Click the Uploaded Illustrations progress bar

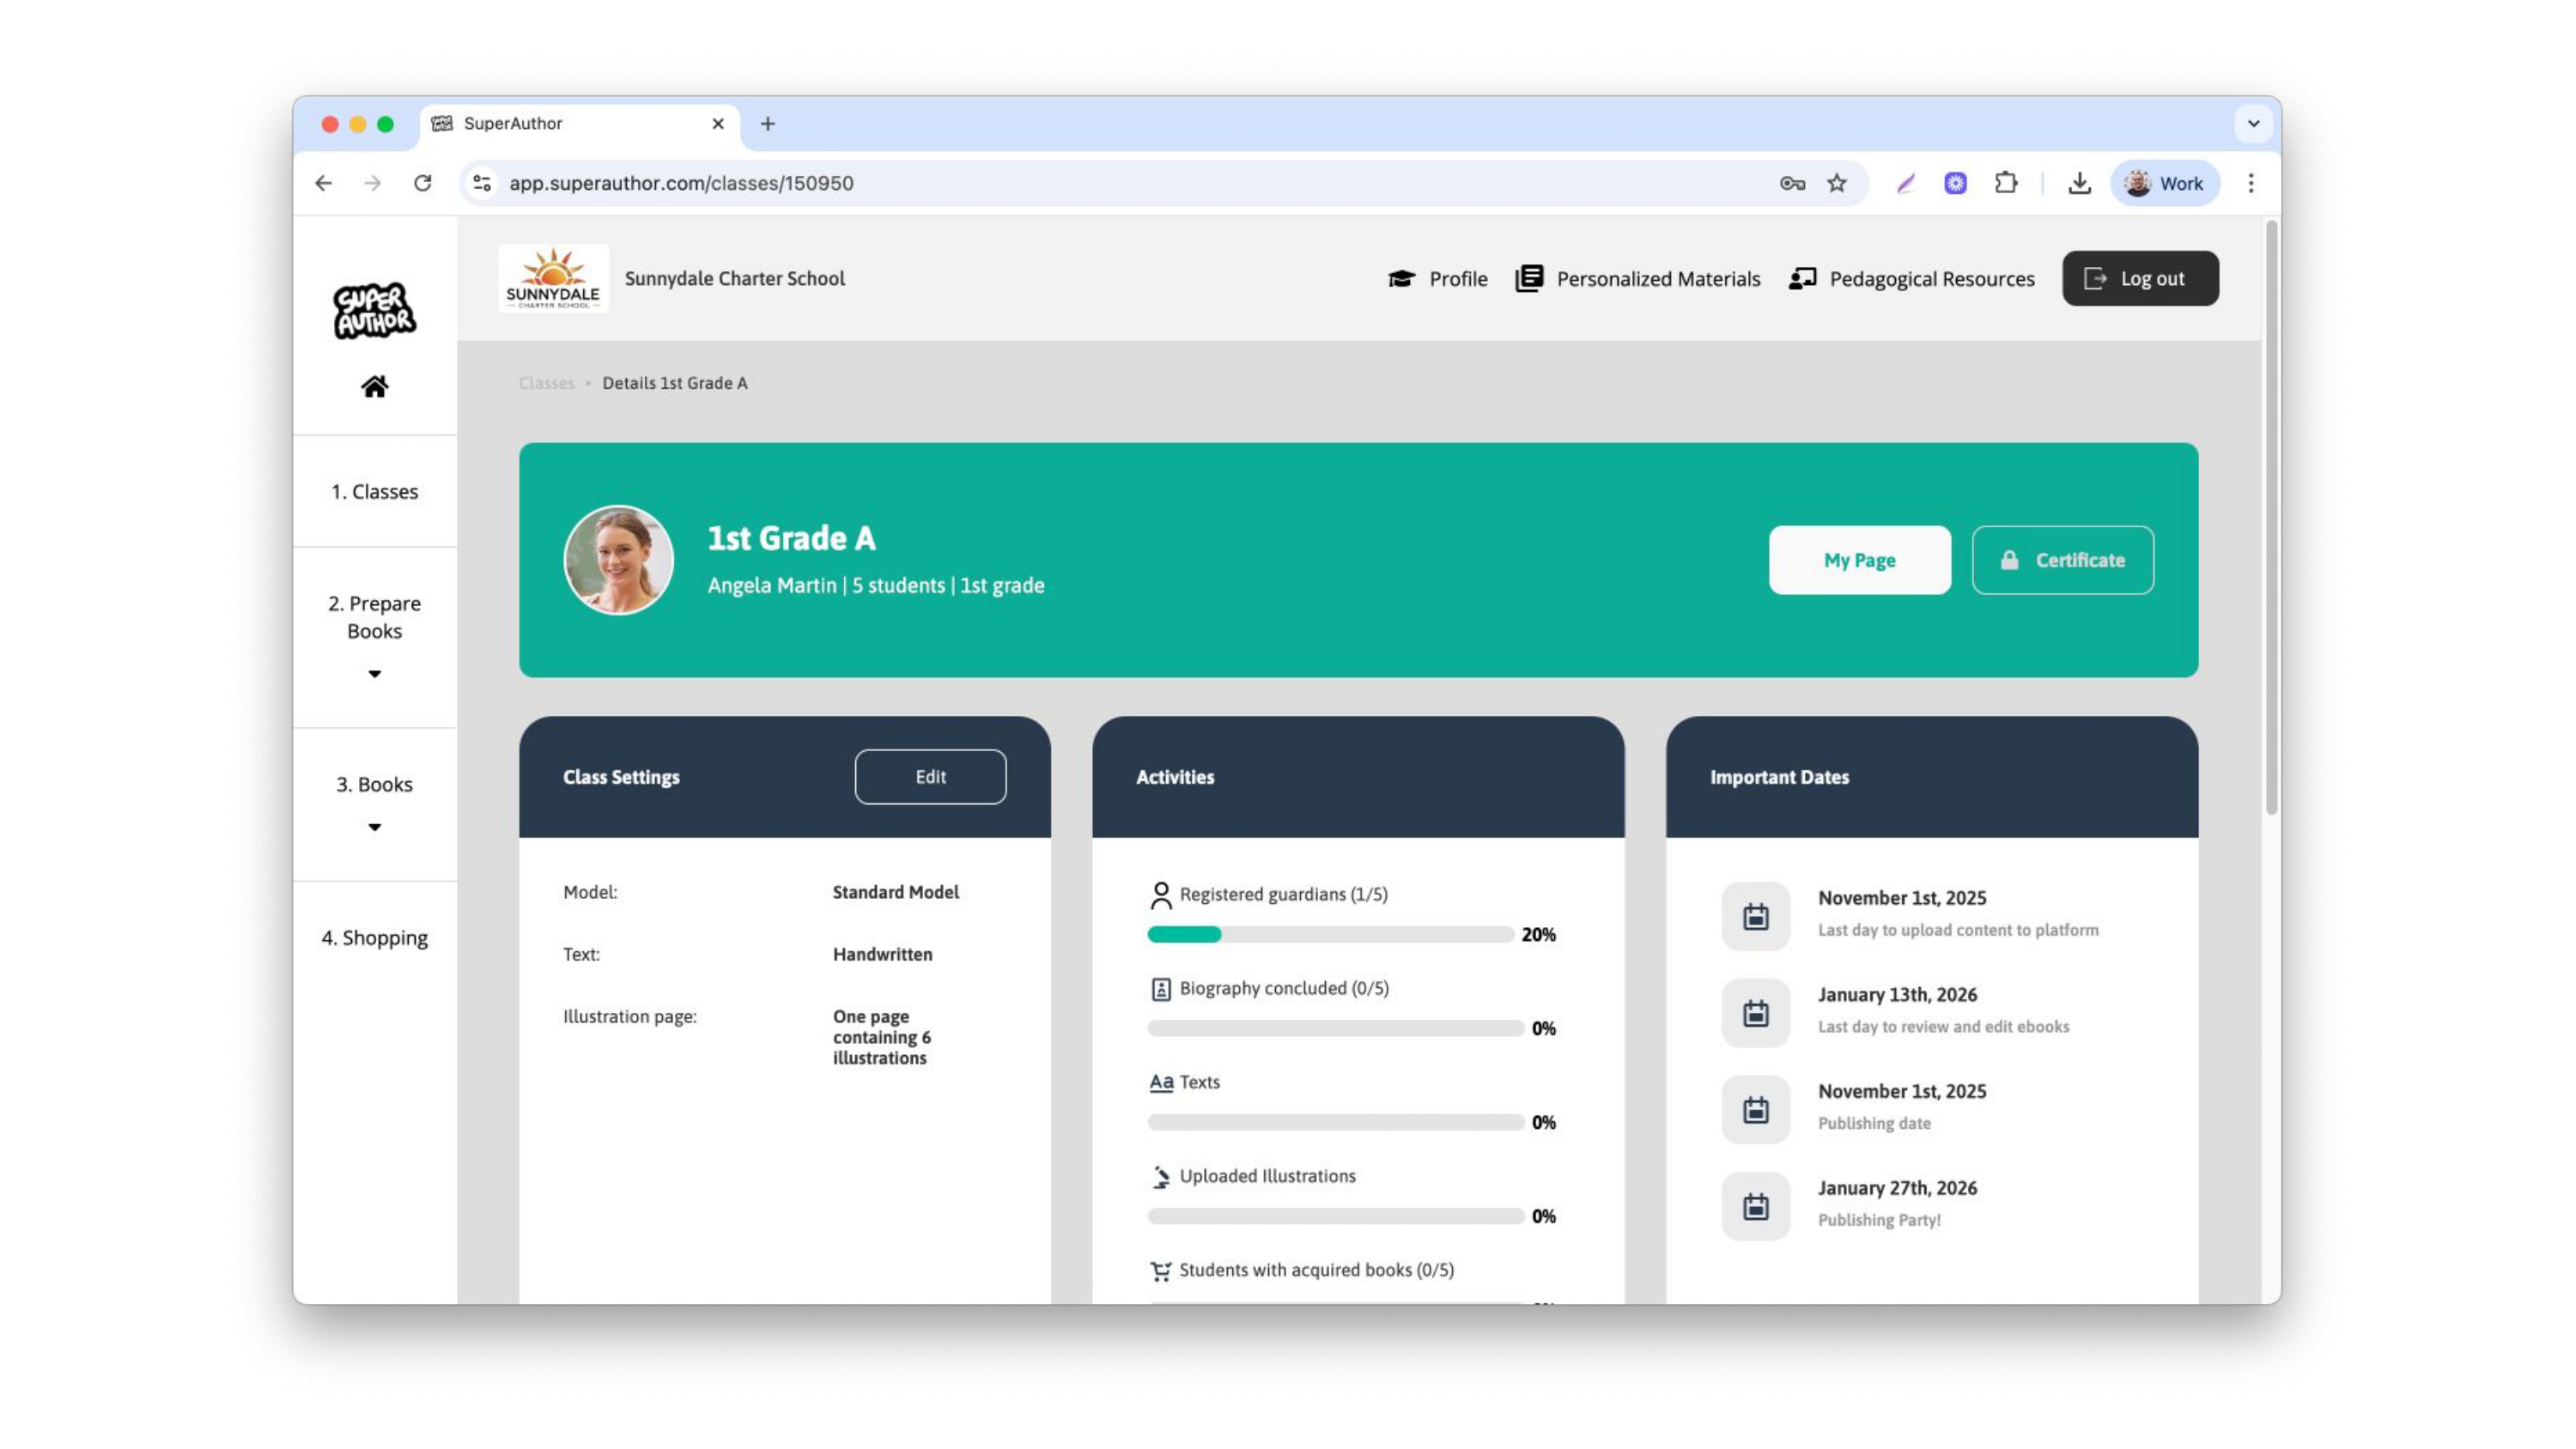(1335, 1216)
